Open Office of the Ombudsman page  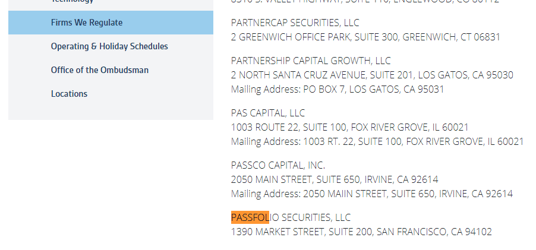(x=100, y=70)
